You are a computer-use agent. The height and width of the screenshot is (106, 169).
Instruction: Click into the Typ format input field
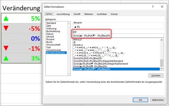118,36
